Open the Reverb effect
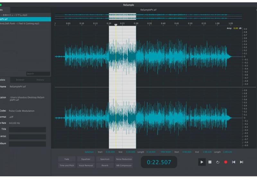This screenshot has width=257, height=180. coord(105,166)
